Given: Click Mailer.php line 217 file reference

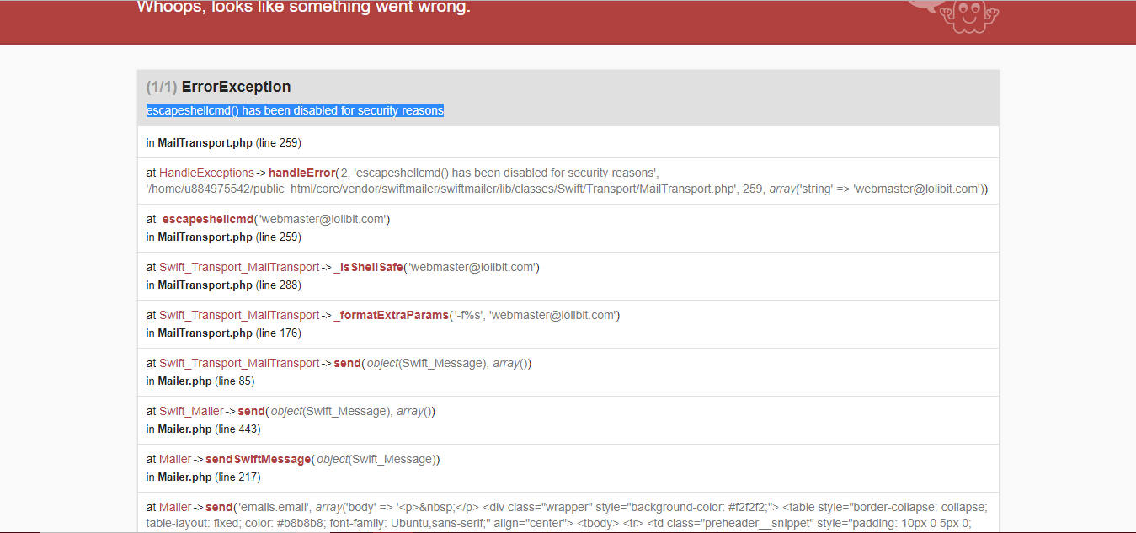Looking at the screenshot, I should [184, 477].
